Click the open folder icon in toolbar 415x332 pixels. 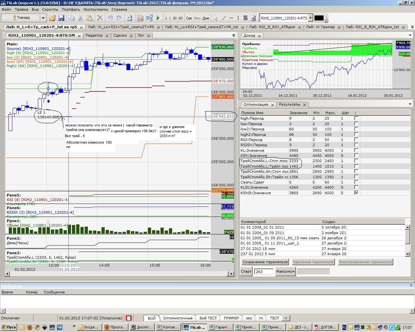pyautogui.click(x=52, y=18)
